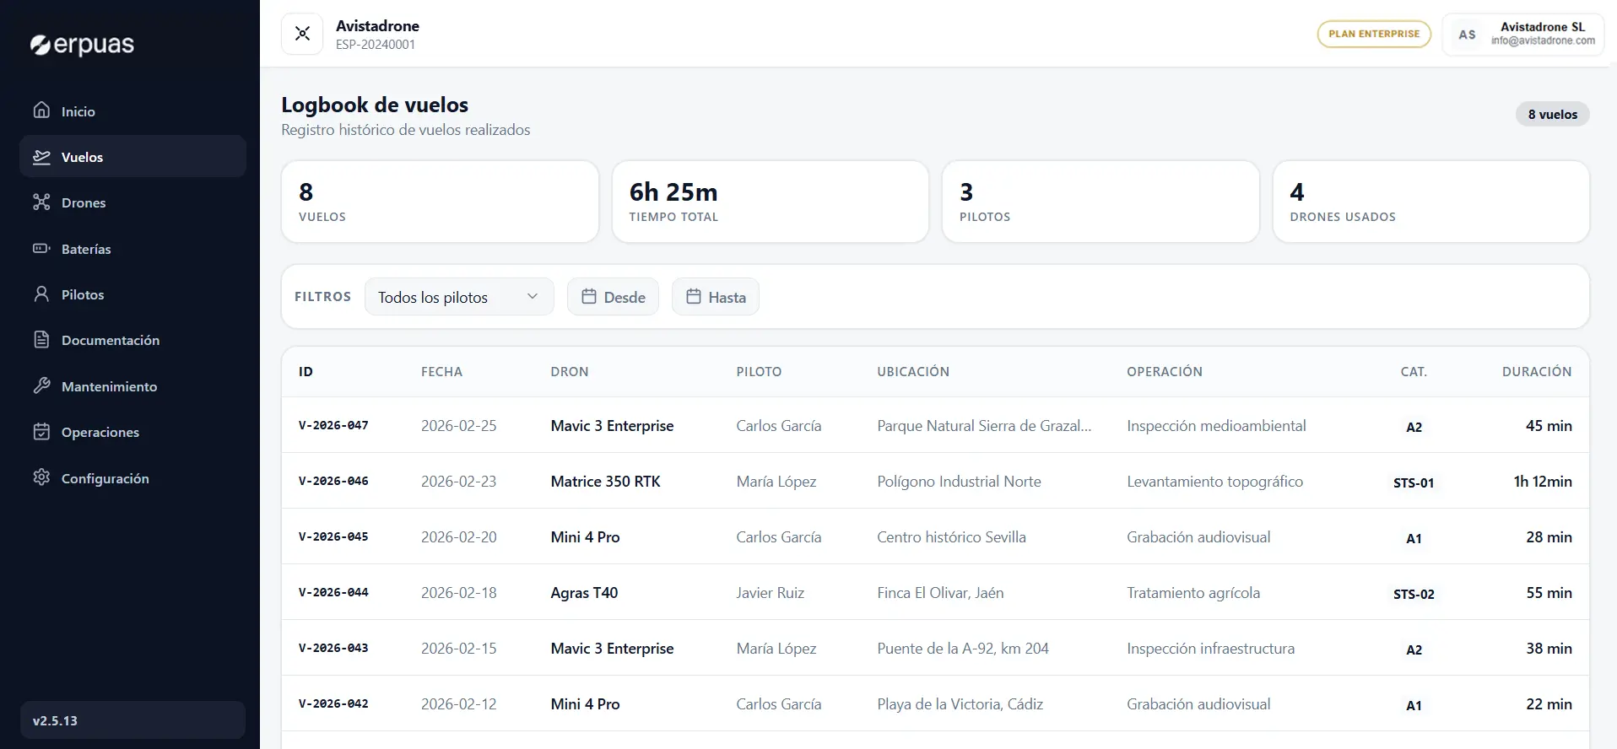Click the erpuas logo in sidebar
Screen dimensions: 1617x749
(x=82, y=45)
